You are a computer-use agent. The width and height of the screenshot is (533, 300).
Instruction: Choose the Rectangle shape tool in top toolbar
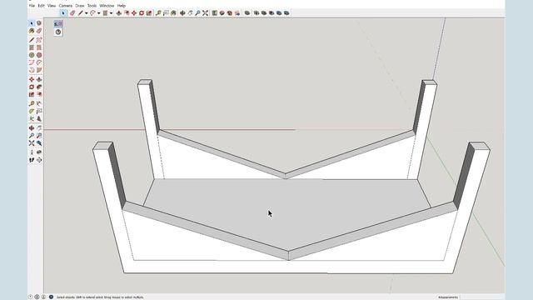(x=106, y=13)
